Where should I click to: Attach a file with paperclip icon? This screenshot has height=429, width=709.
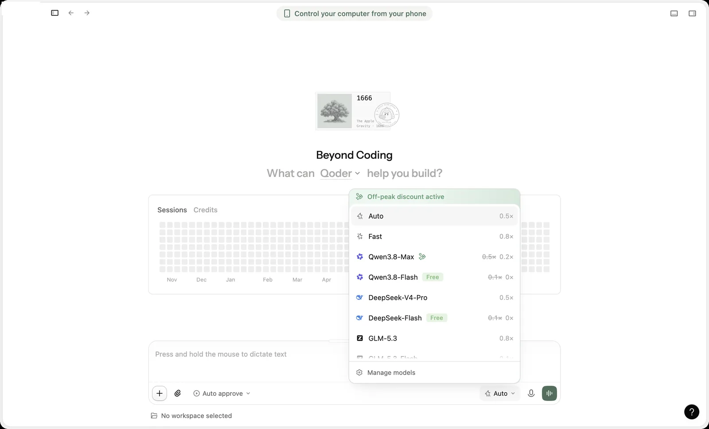click(178, 393)
